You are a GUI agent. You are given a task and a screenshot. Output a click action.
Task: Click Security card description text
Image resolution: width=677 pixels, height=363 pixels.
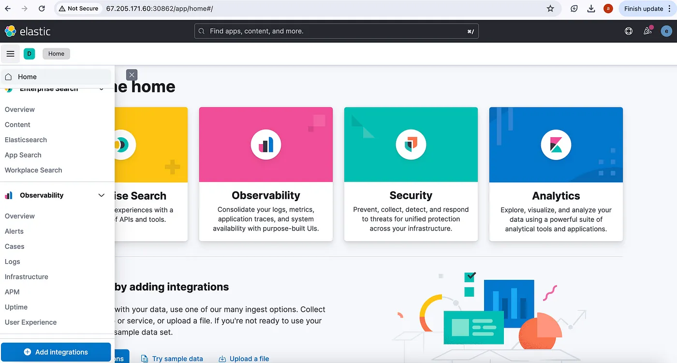(x=411, y=219)
